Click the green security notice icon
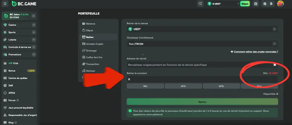This screenshot has width=292, height=125. (x=130, y=111)
